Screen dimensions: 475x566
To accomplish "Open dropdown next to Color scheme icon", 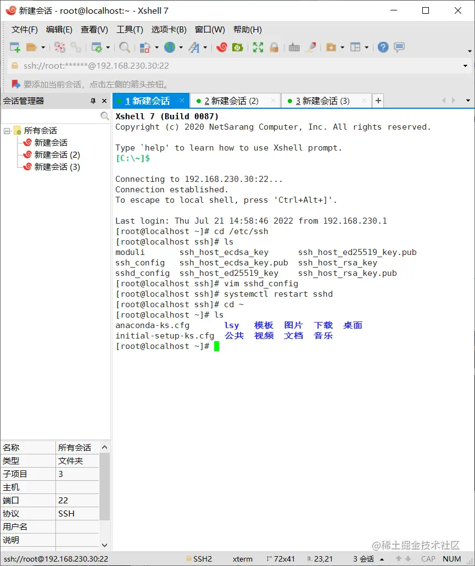I will pyautogui.click(x=157, y=47).
